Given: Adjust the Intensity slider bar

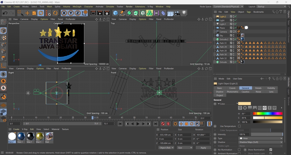Looking at the screenshot, I should coord(267,134).
